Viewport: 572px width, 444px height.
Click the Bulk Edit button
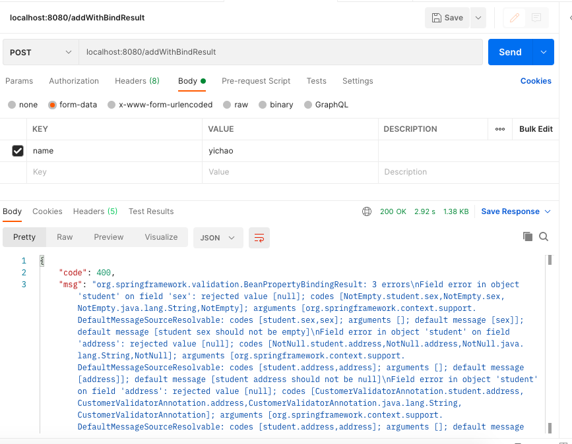click(536, 129)
